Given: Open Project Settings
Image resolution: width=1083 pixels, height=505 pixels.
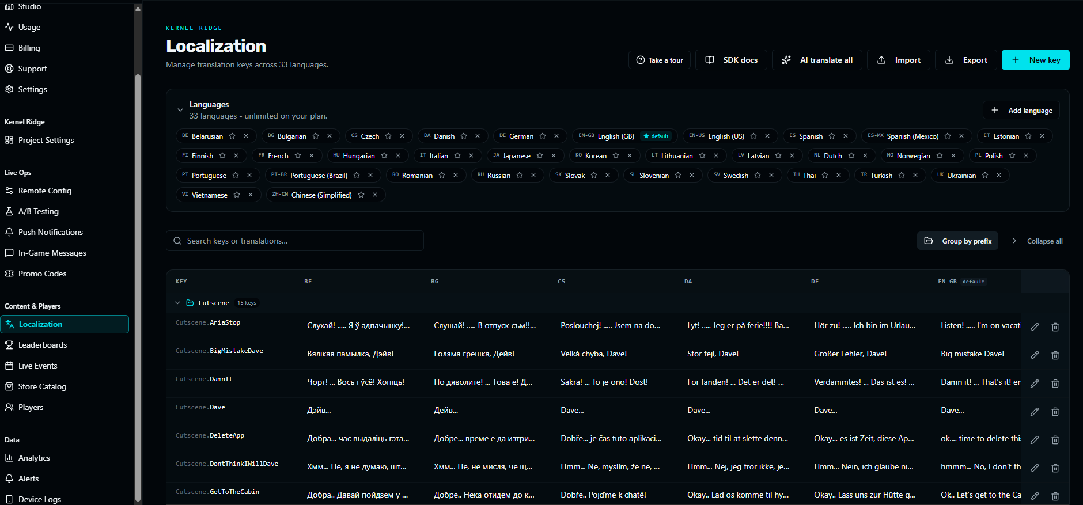Looking at the screenshot, I should 65,140.
